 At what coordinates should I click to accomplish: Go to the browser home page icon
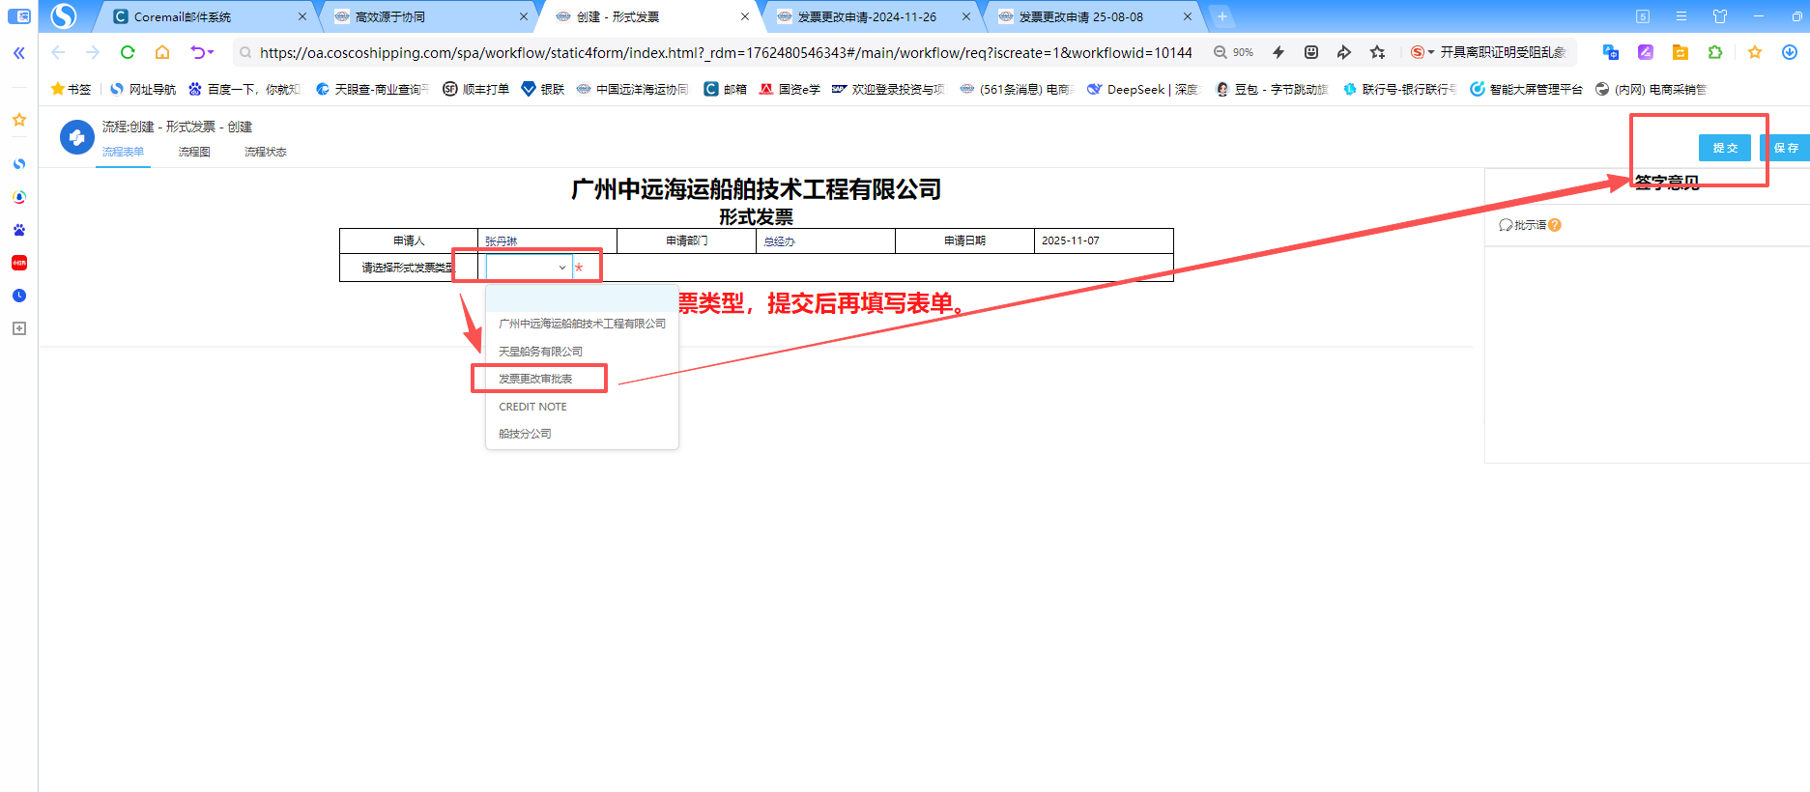point(162,52)
